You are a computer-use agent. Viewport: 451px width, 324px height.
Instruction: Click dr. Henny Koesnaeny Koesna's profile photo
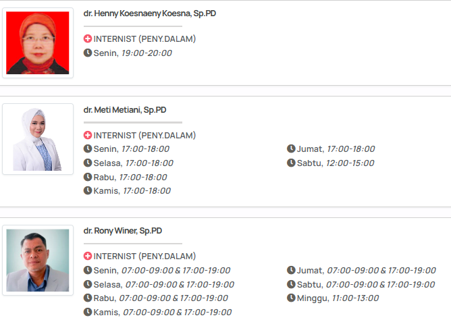click(38, 43)
